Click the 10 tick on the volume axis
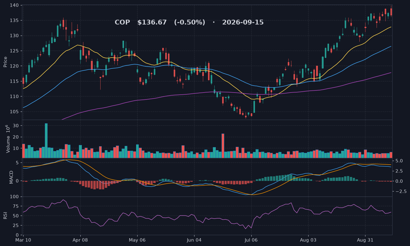Viewport: 410px width, 246px height. 16,148
